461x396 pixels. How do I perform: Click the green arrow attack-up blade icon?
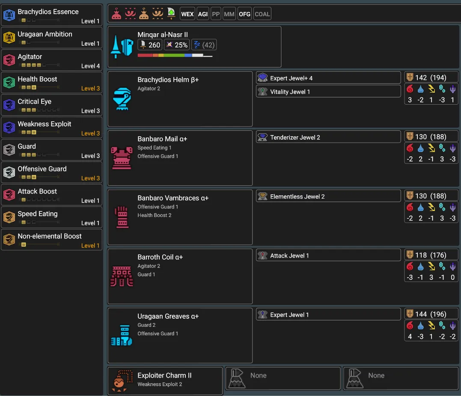171,14
